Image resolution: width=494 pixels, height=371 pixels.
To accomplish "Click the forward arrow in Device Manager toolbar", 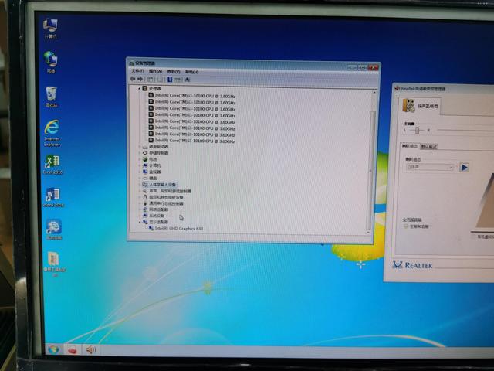I will (x=140, y=79).
